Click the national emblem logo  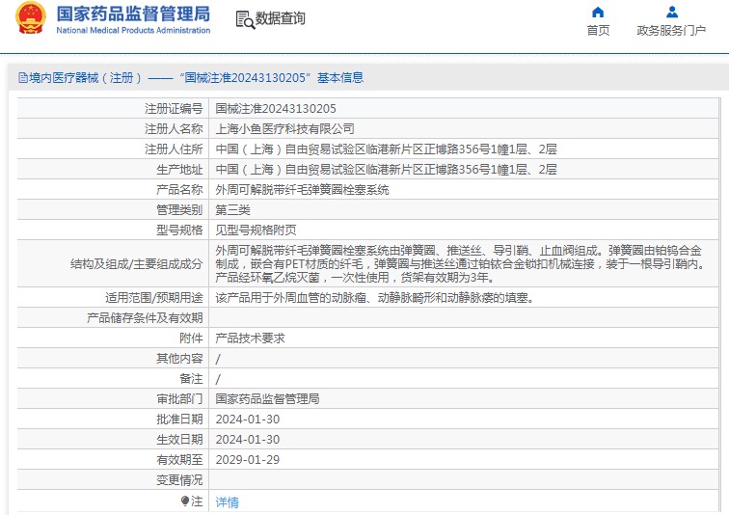pos(31,18)
